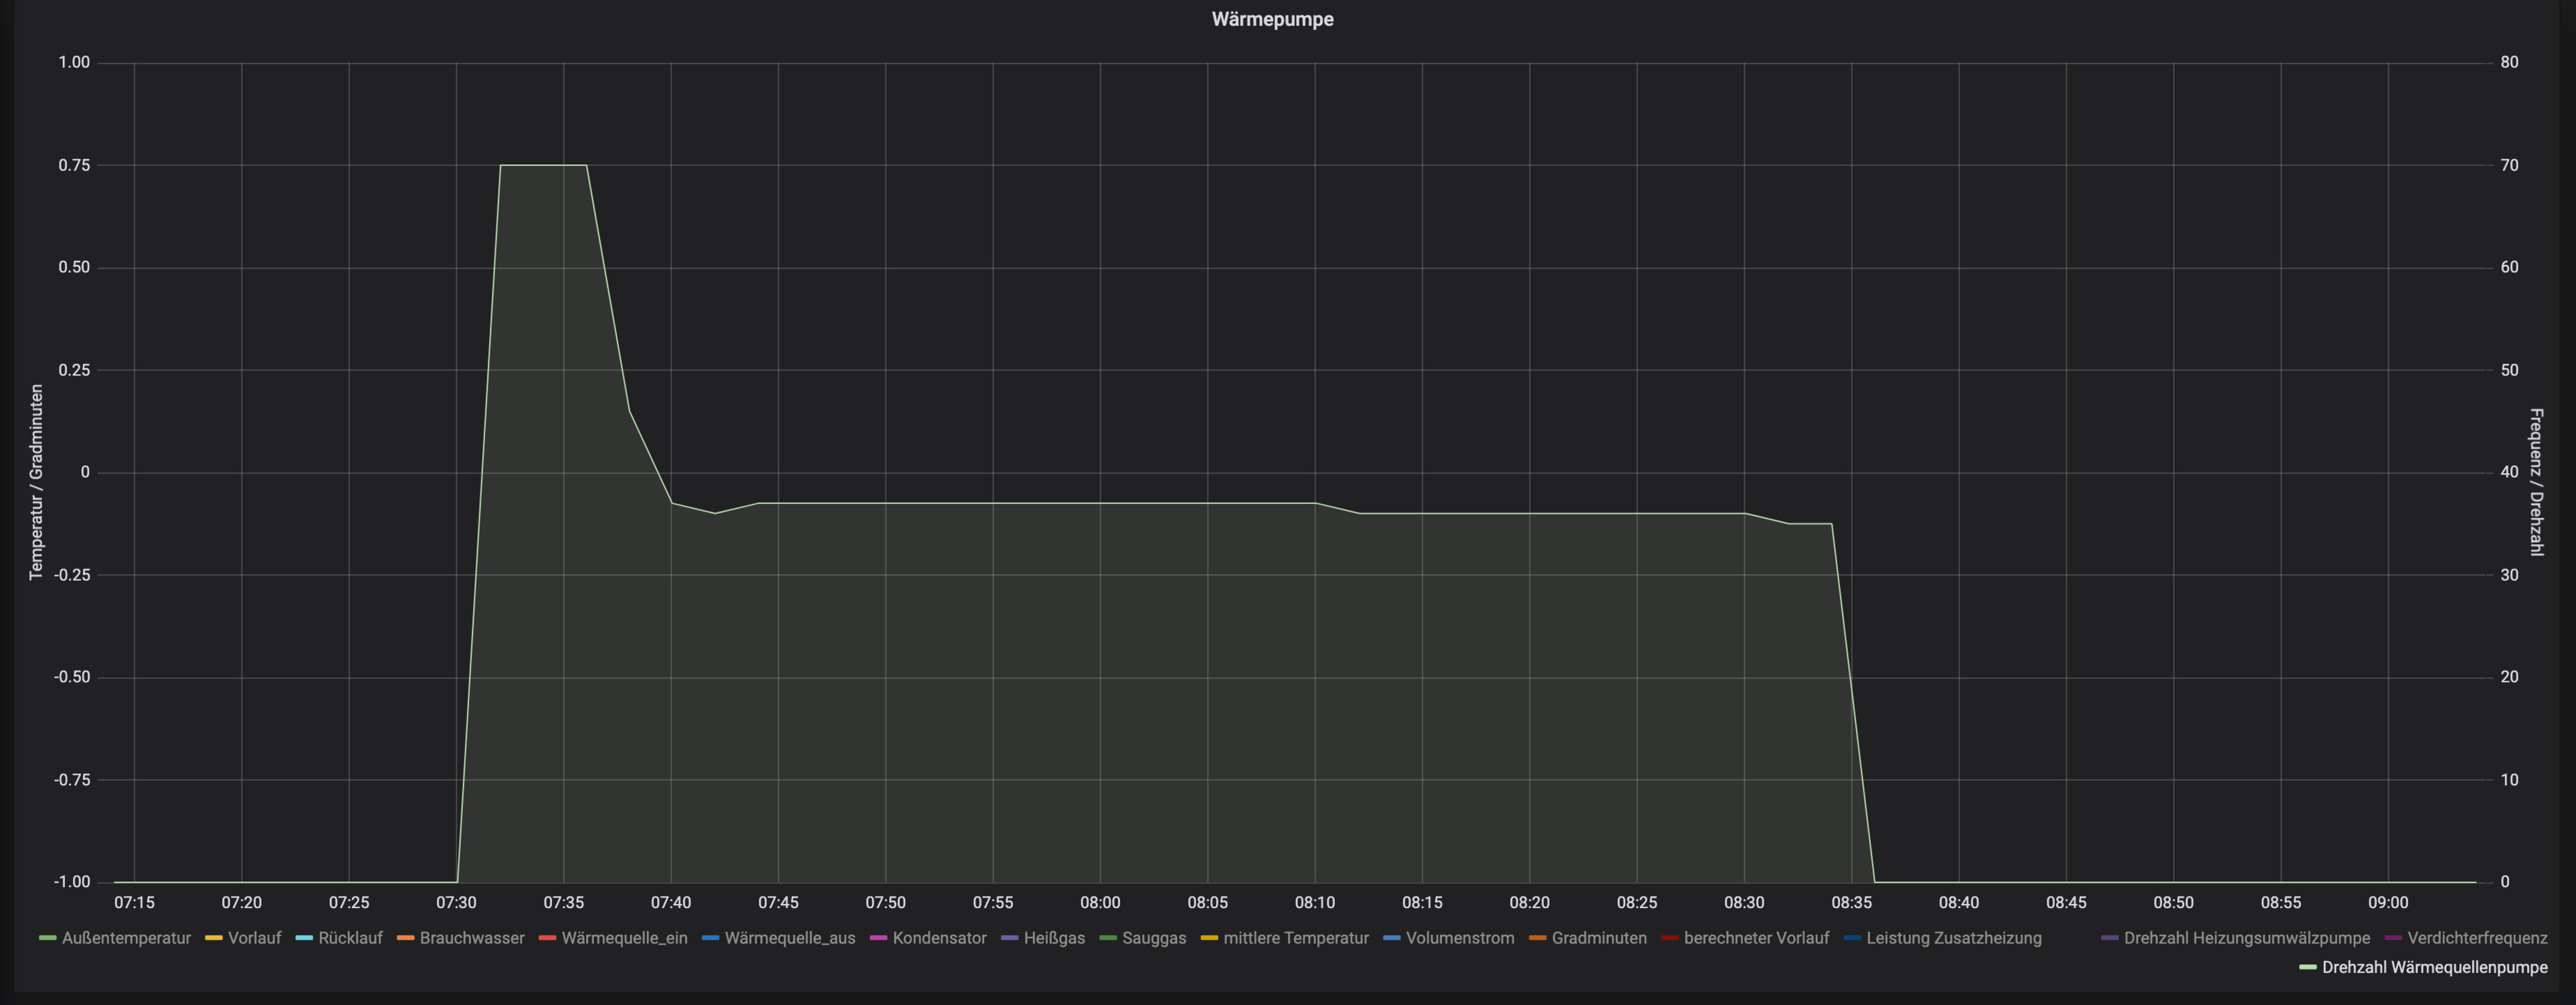Open color picker for Außentemperatur swatch
This screenshot has width=2576, height=1005.
pyautogui.click(x=47, y=938)
